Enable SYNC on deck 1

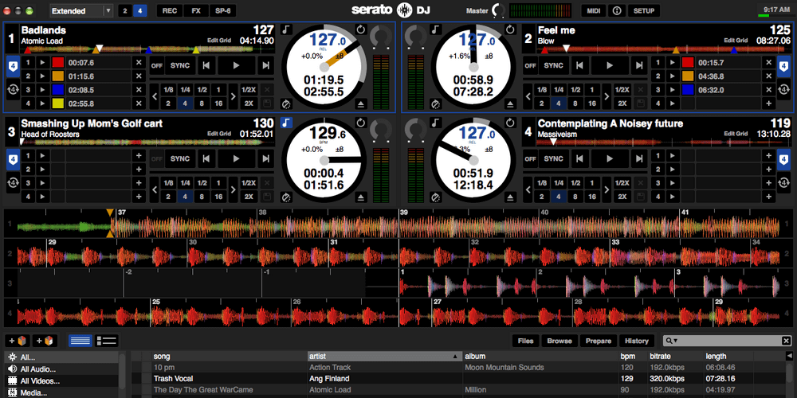(180, 65)
